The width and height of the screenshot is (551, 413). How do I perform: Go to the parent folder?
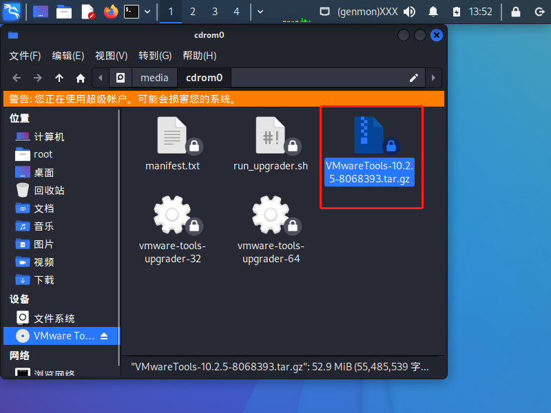59,78
